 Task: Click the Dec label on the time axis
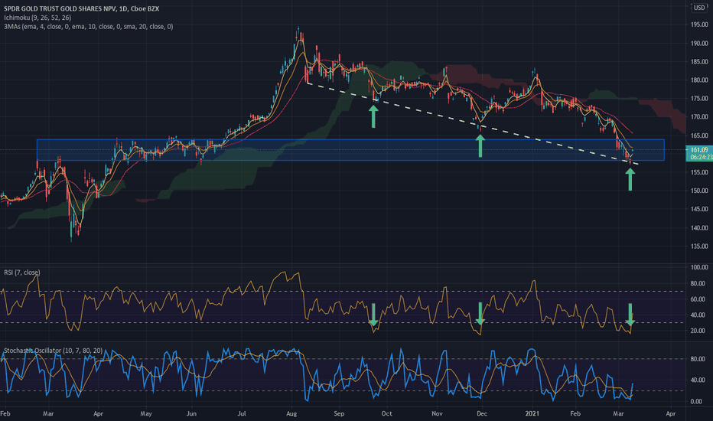coord(481,413)
